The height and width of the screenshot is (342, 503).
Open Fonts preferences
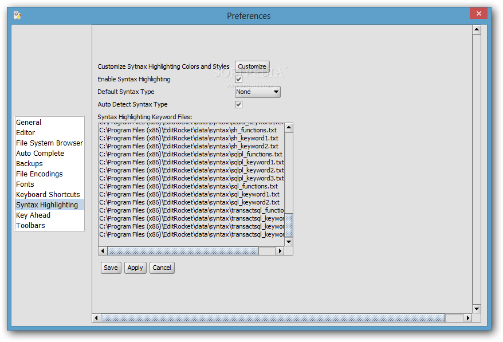pos(49,184)
